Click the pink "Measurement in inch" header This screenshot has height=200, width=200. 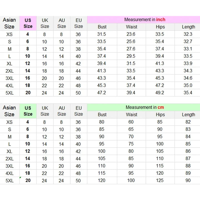[144, 20]
